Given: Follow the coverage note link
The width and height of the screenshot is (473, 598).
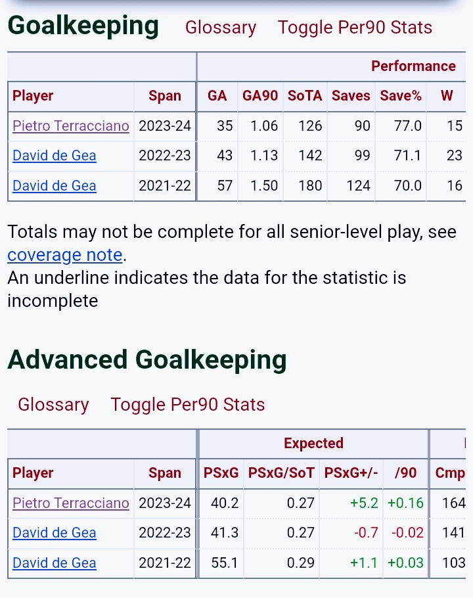Looking at the screenshot, I should point(65,255).
